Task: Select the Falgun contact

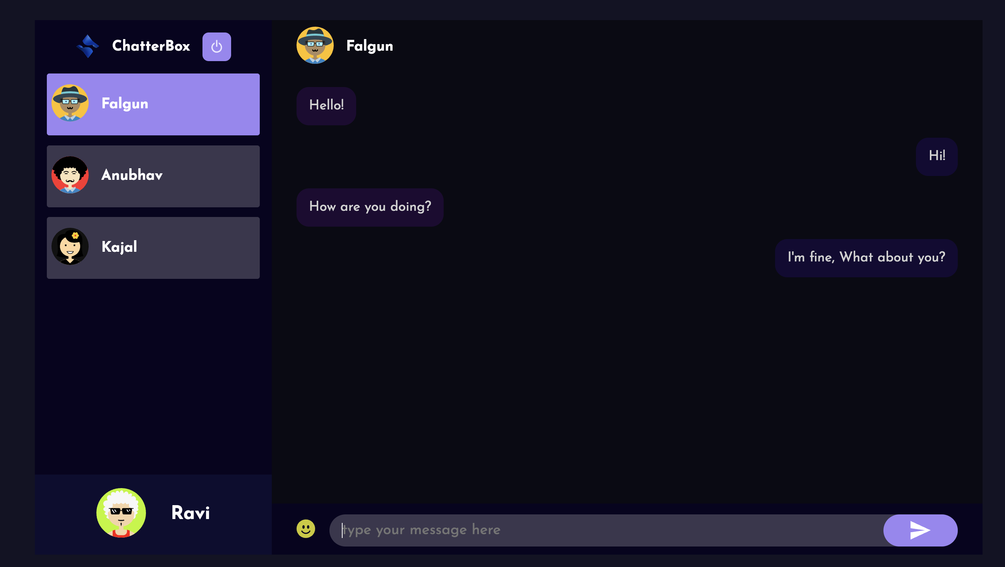Action: [153, 104]
